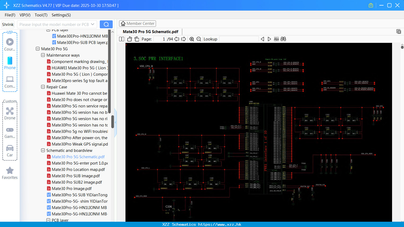Find previous lookup match
The height and width of the screenshot is (227, 404).
(x=262, y=39)
